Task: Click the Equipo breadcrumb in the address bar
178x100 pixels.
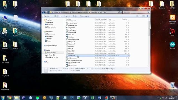Action: coord(56,12)
